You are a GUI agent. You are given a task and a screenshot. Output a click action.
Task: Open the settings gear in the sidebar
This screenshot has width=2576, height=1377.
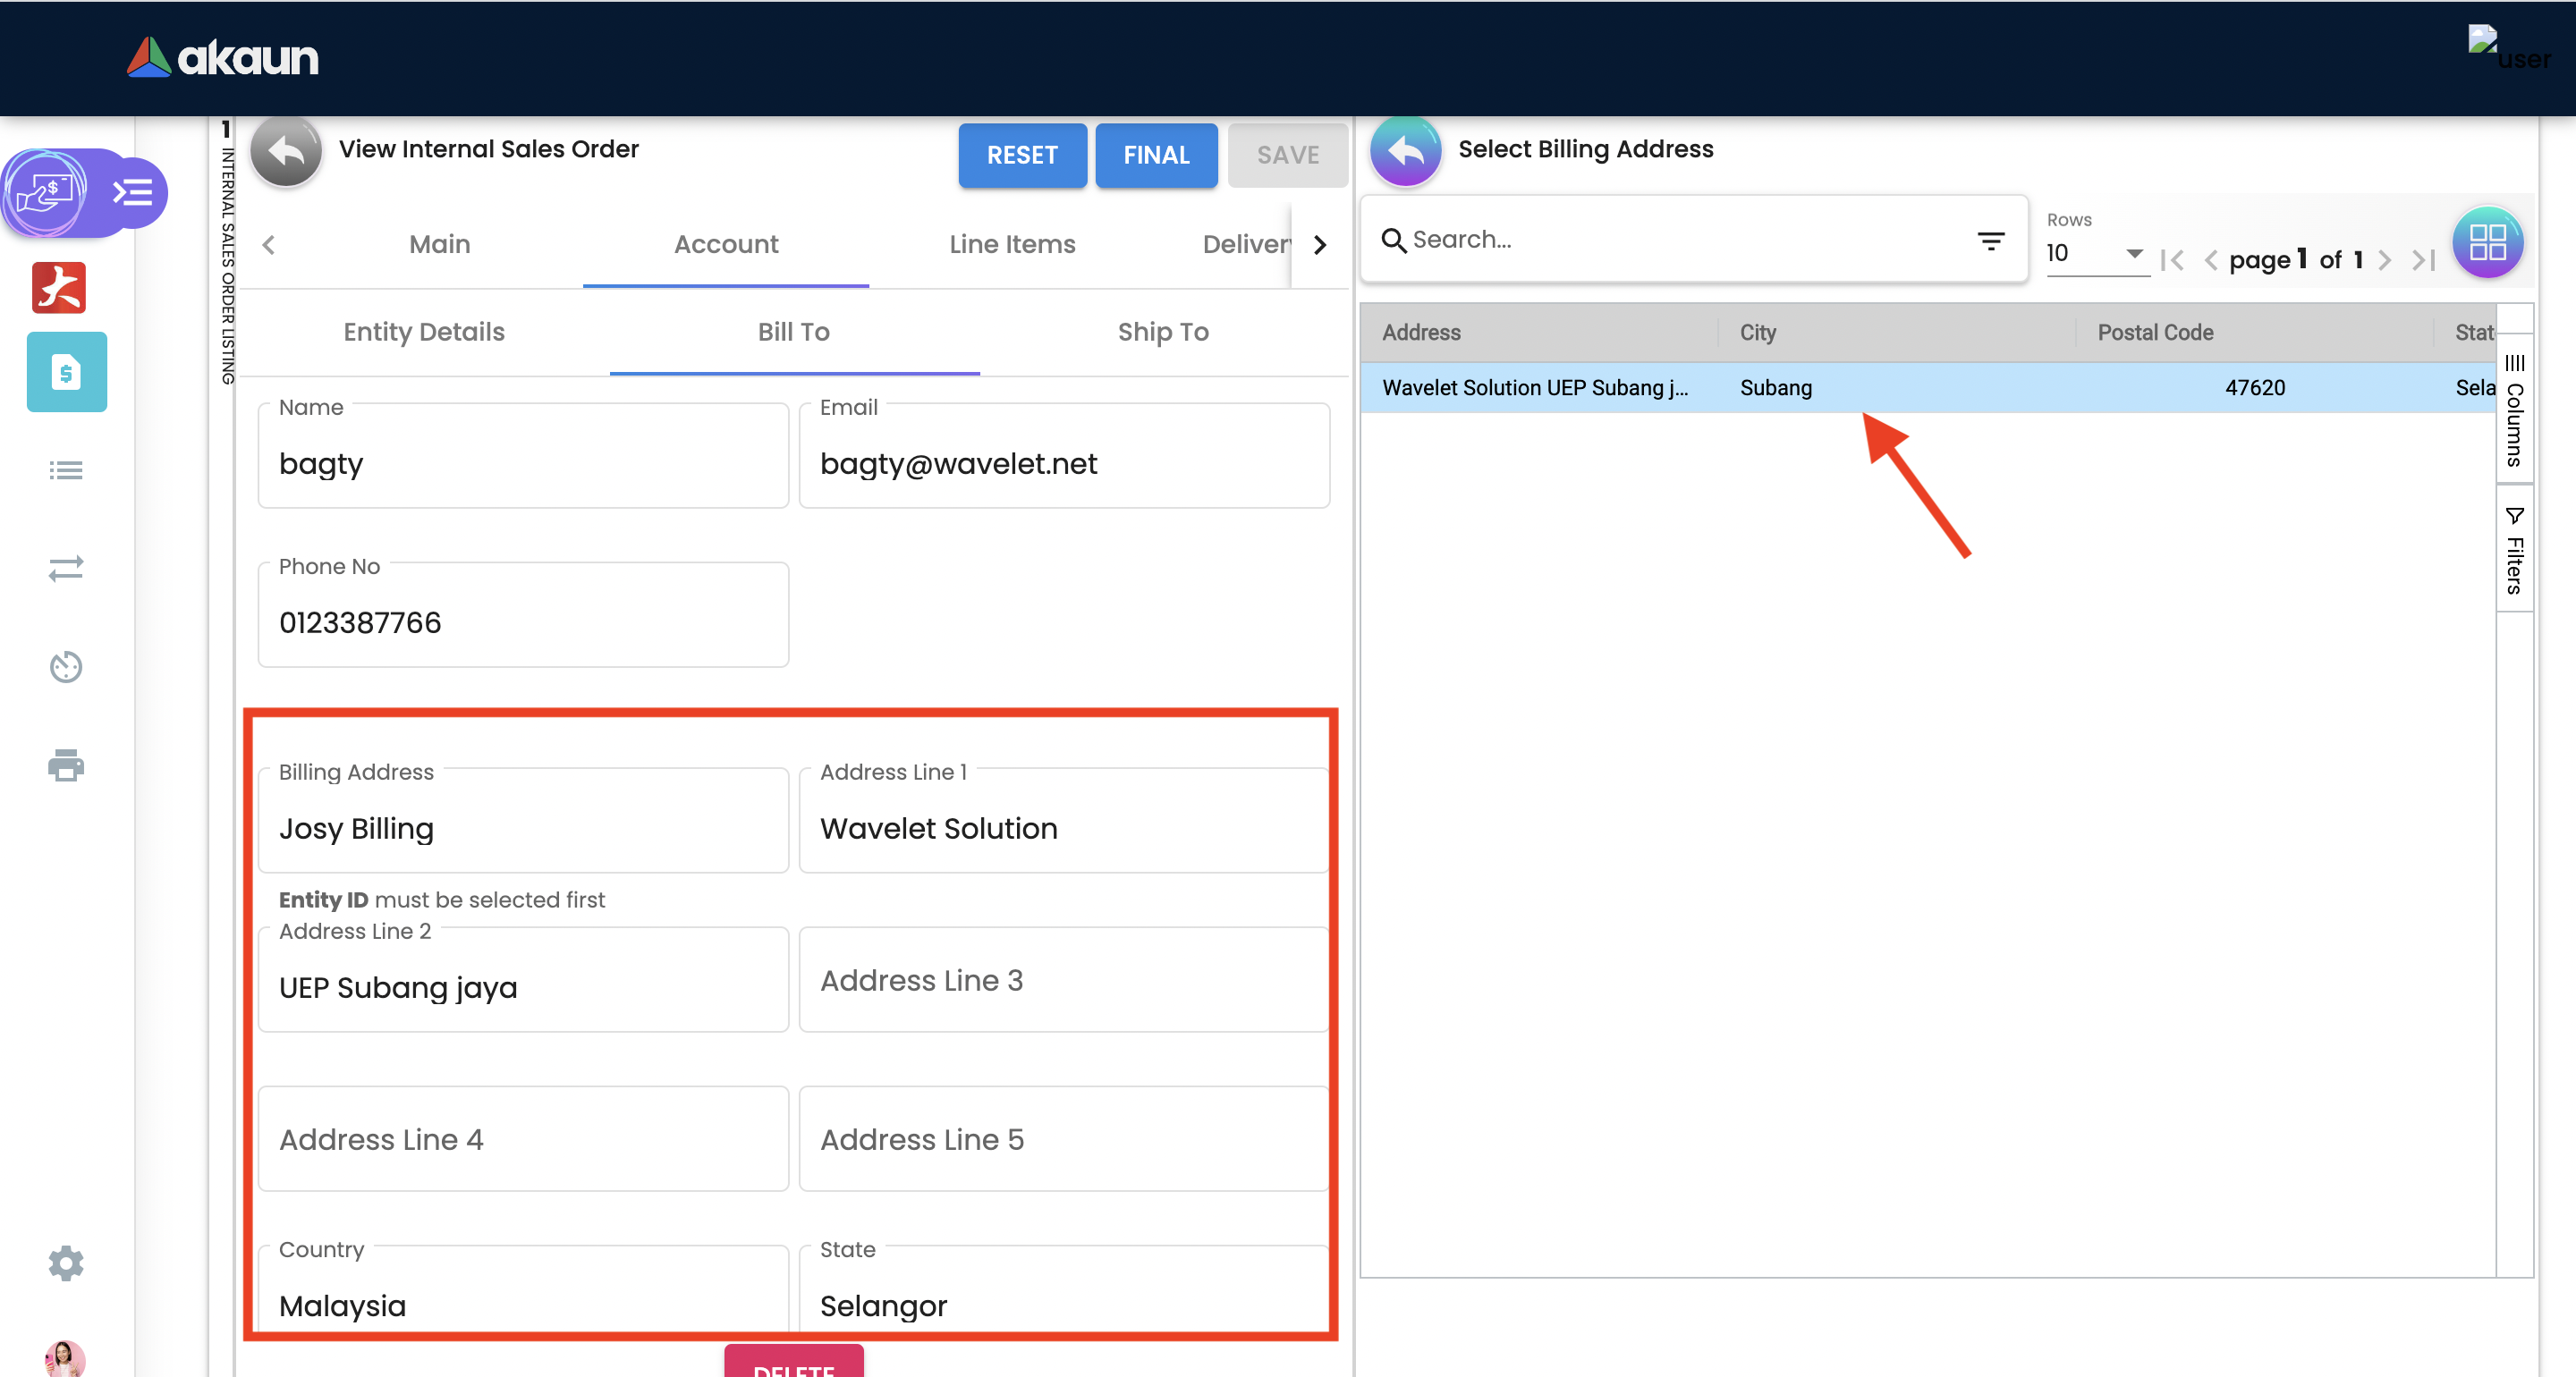pyautogui.click(x=66, y=1263)
